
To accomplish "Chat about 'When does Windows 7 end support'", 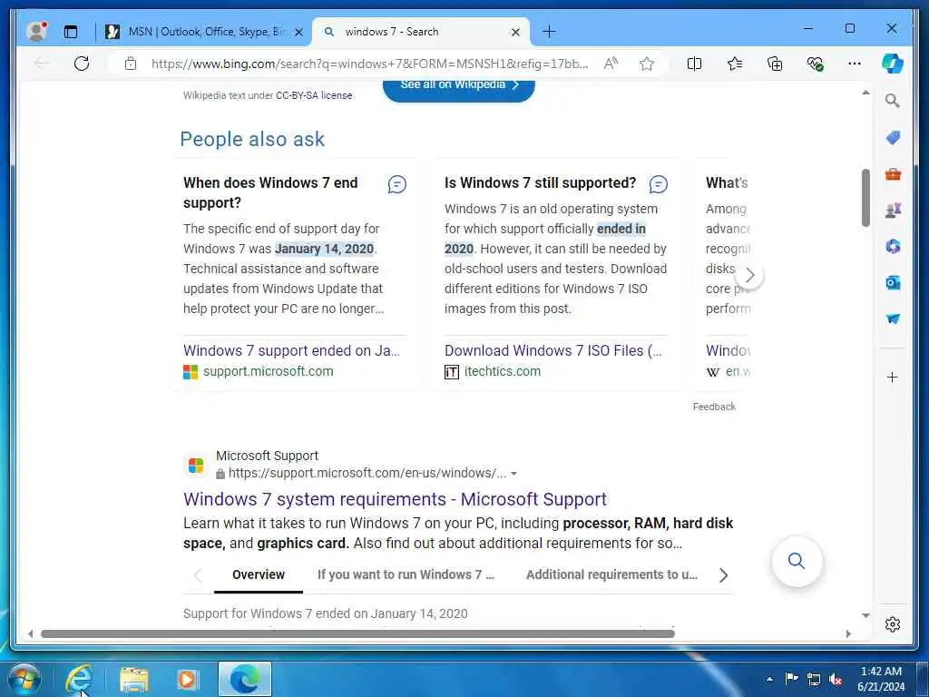I will pos(397,184).
